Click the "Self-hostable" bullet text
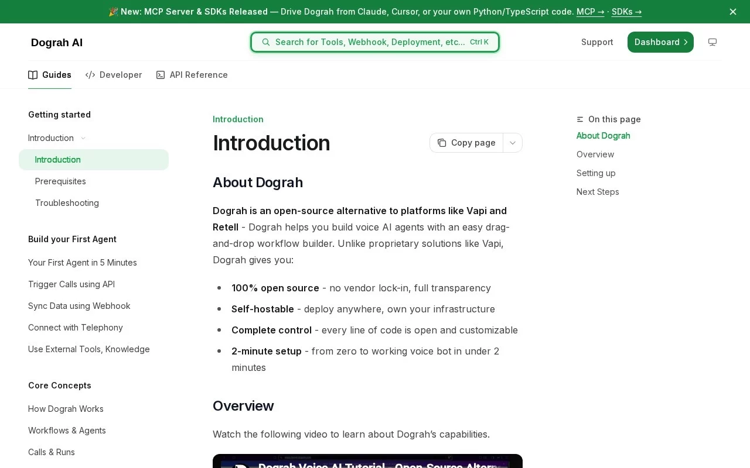 click(x=262, y=309)
